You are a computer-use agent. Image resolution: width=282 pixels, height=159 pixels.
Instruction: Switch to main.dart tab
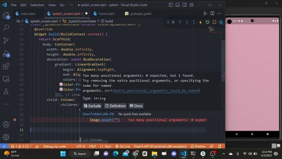[x=28, y=14]
